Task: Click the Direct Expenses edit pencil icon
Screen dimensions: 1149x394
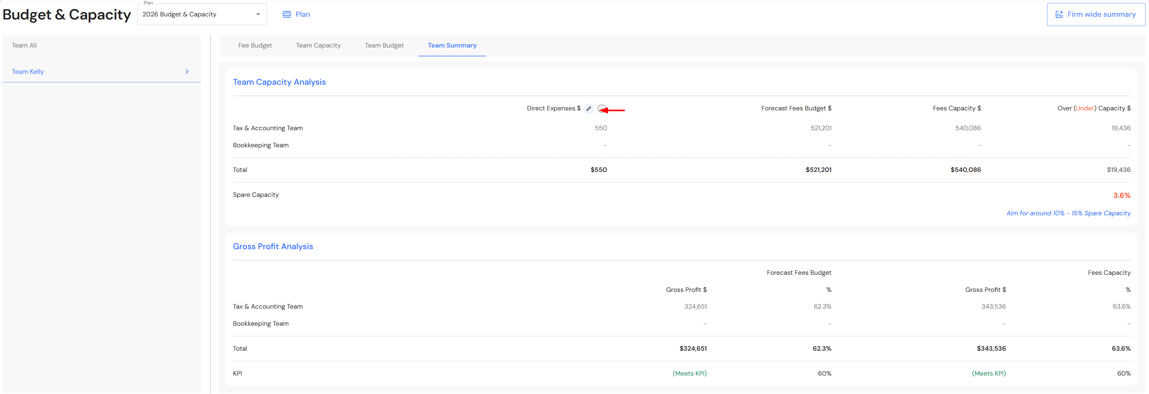Action: (589, 108)
